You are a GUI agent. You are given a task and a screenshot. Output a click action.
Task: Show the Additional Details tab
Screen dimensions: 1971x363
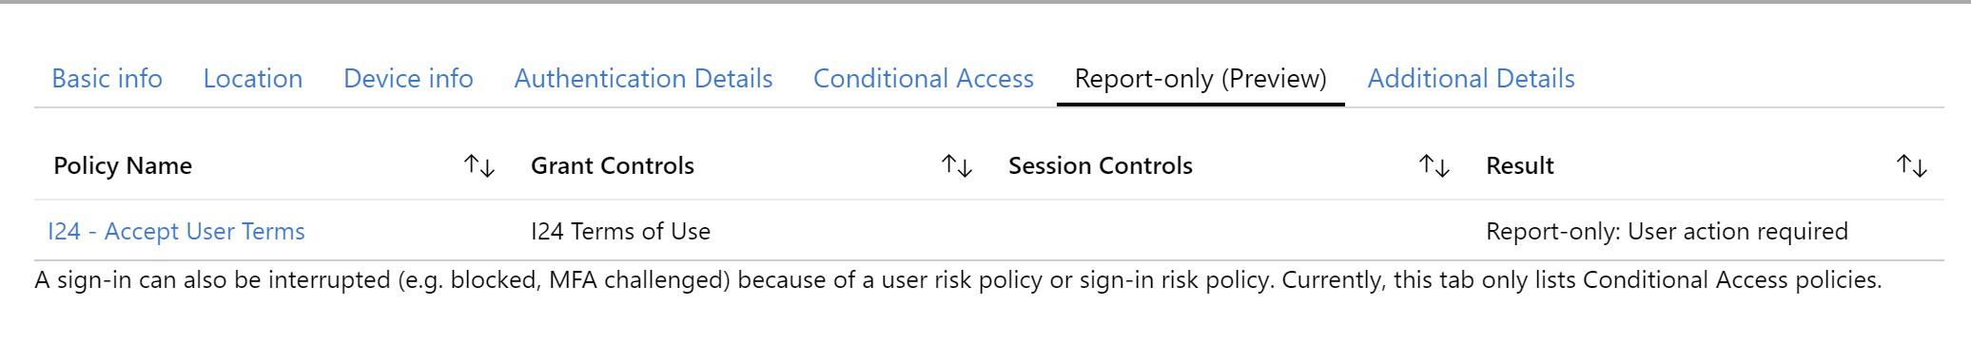[1471, 79]
